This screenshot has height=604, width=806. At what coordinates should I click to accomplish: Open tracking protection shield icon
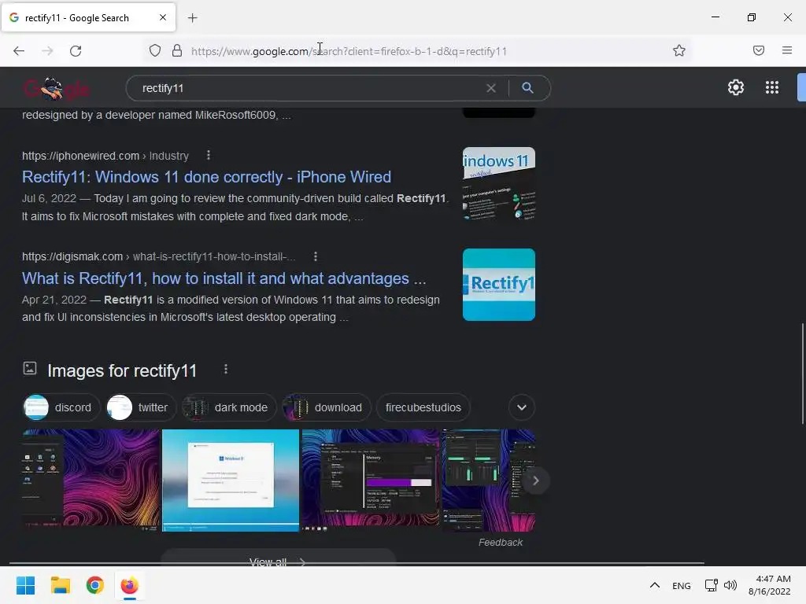(155, 51)
